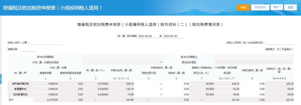Click the 258.30 payable amount cell
Viewport: 301px width, 105px height.
click(121, 84)
